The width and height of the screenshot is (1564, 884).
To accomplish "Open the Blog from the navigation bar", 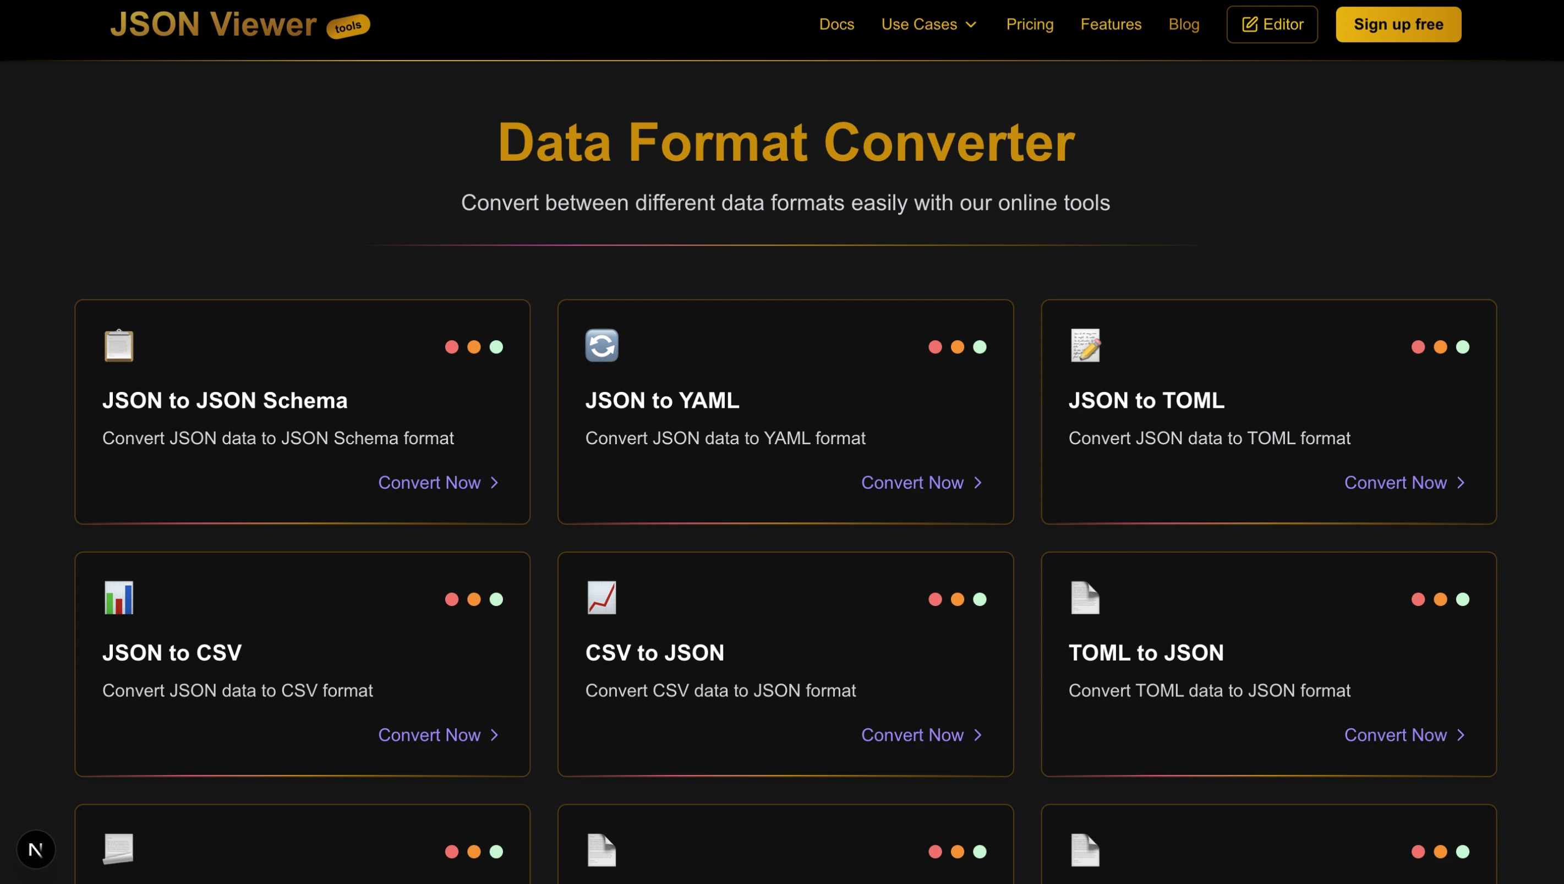I will [x=1184, y=24].
